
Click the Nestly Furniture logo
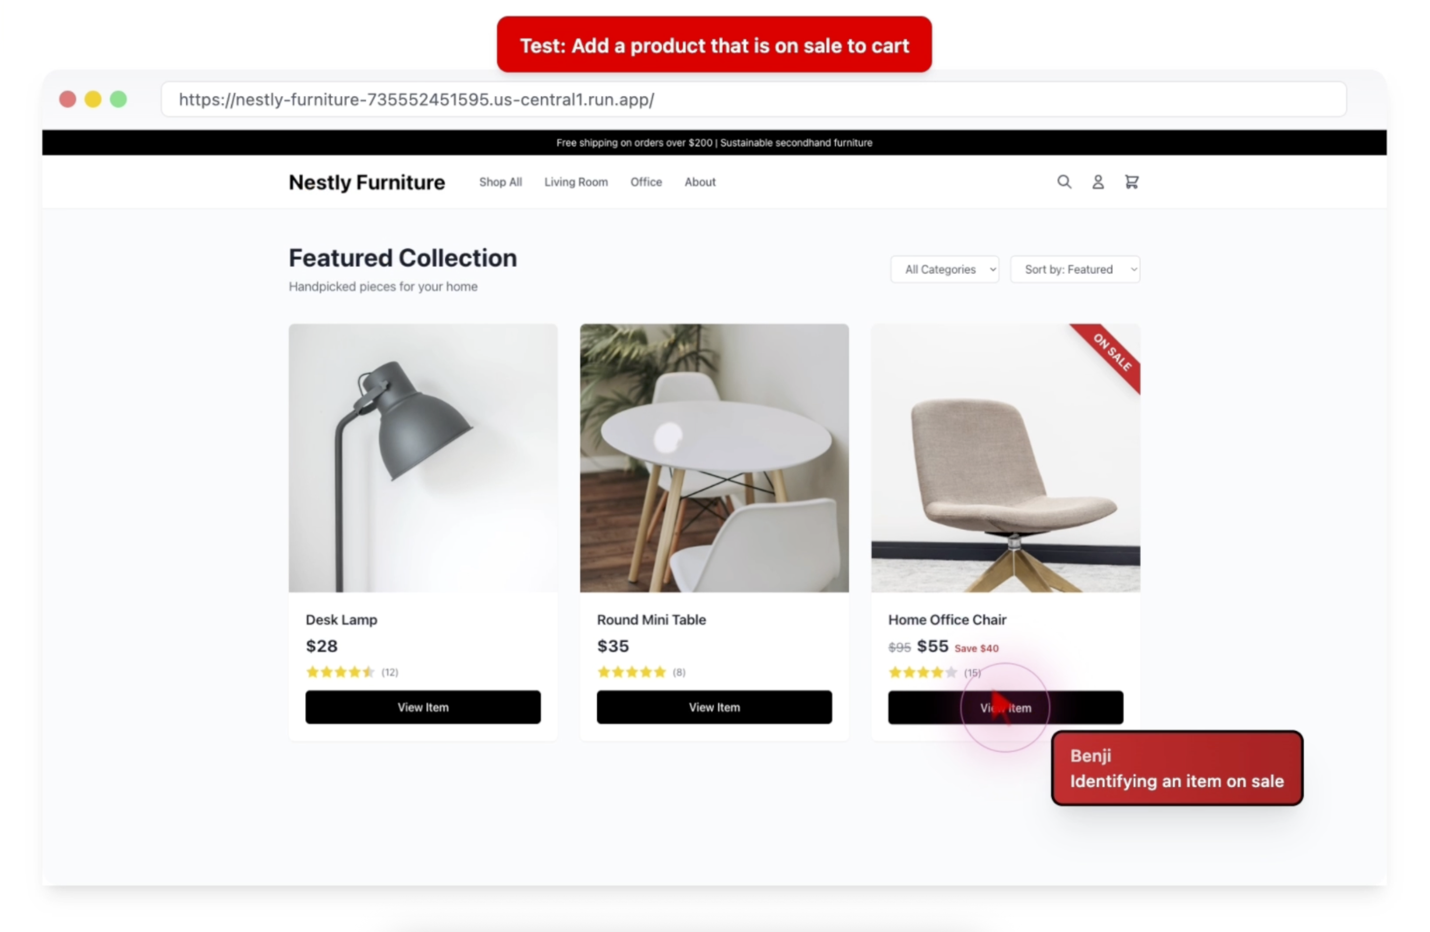pyautogui.click(x=367, y=182)
